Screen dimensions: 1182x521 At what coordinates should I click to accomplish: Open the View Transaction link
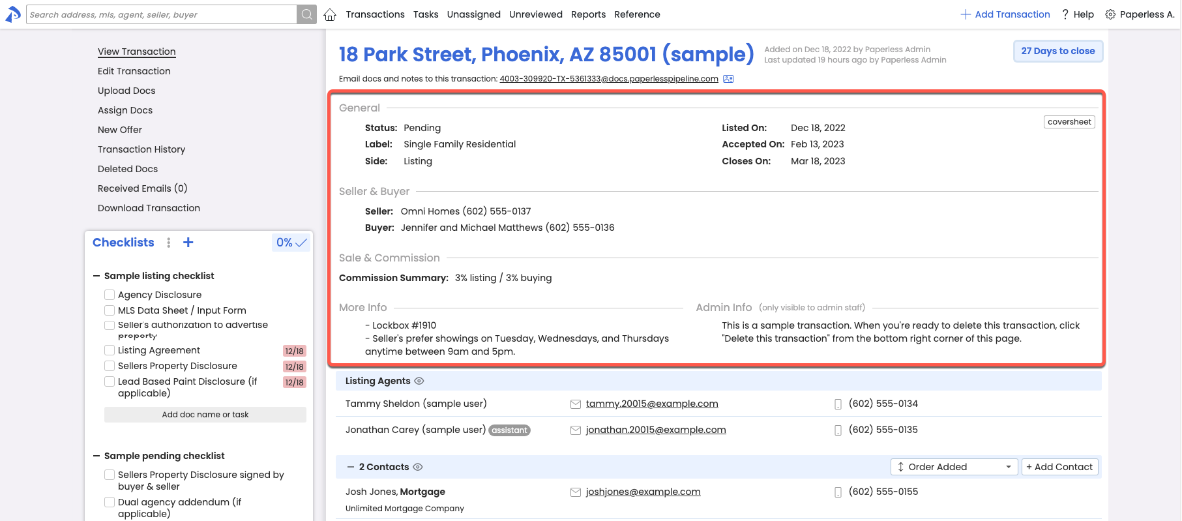(137, 52)
